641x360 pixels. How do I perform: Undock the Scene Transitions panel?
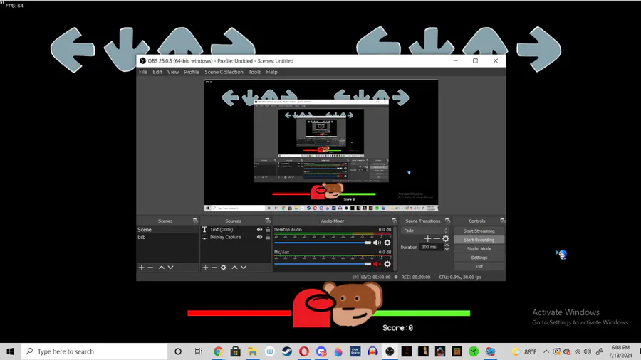448,221
